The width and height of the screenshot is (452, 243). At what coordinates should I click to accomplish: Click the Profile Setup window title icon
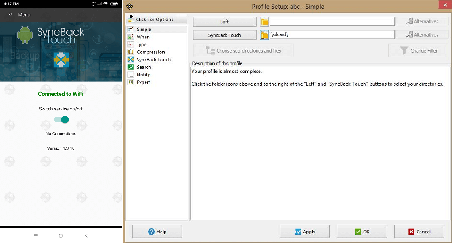130,6
